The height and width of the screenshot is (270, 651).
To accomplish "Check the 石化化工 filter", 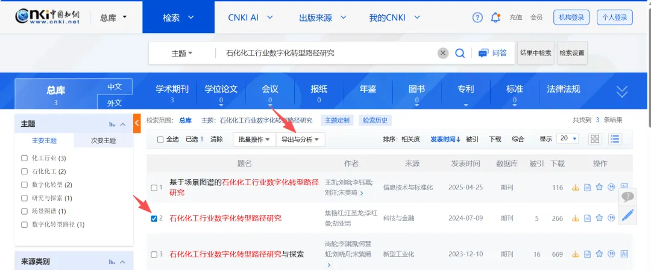I will pyautogui.click(x=24, y=171).
